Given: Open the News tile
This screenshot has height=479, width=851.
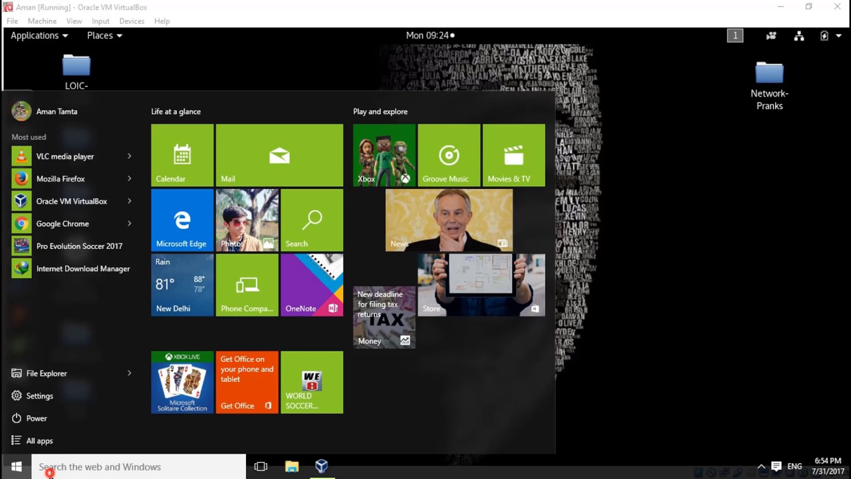Looking at the screenshot, I should point(449,220).
